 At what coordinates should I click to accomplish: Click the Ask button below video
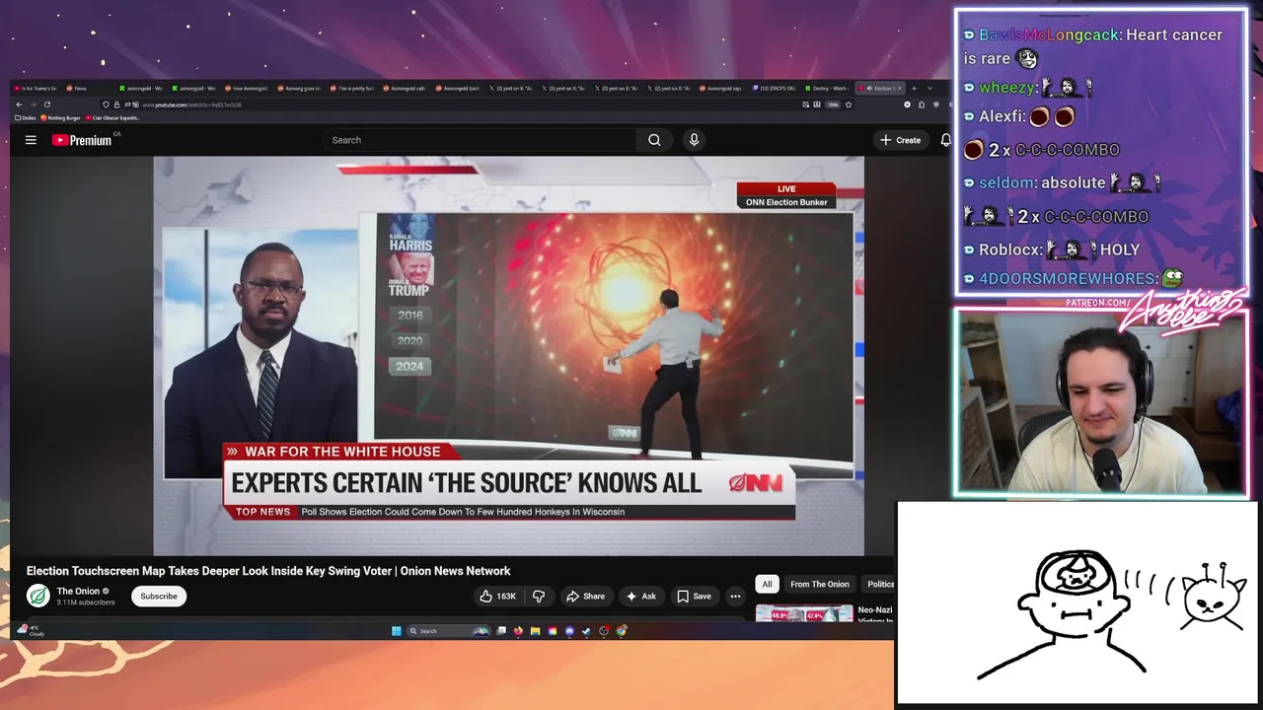point(641,596)
